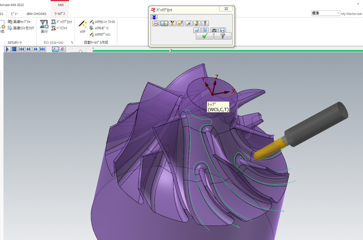The height and width of the screenshot is (240, 363).
Task: Start backplot playback with the play button
Action: tap(7, 49)
